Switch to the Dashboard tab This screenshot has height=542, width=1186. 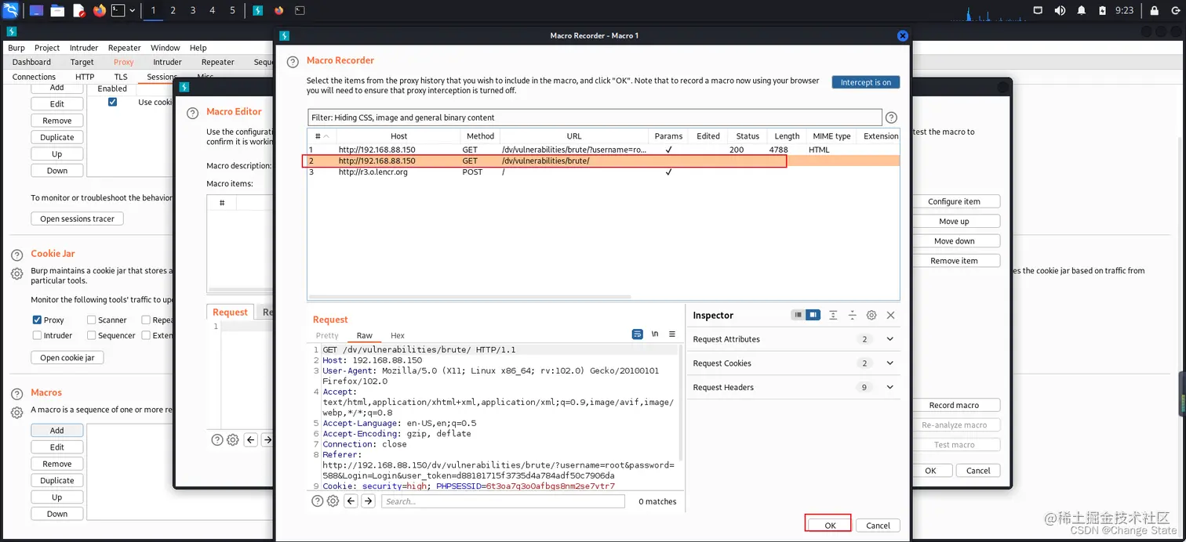pyautogui.click(x=31, y=62)
